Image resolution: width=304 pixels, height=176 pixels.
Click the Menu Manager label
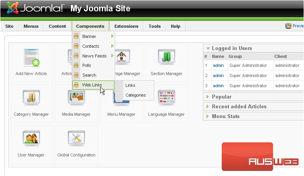point(121,114)
